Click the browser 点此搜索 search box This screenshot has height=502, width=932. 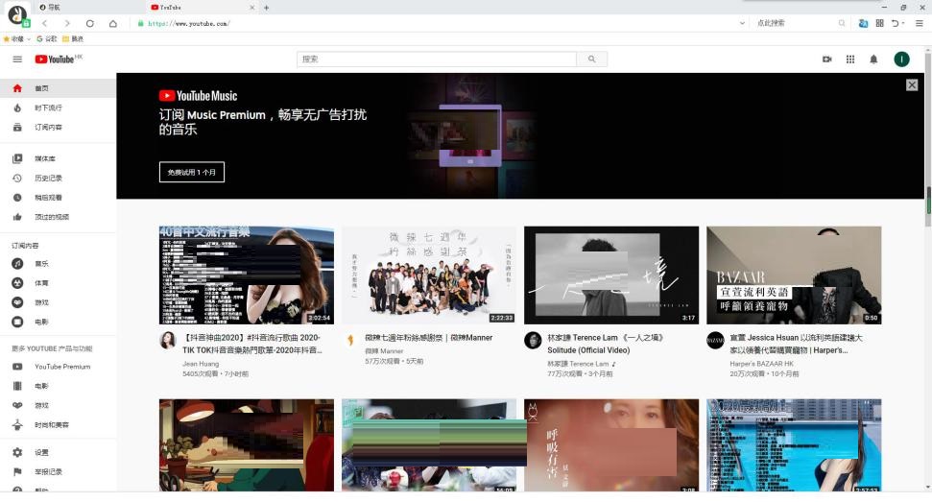[797, 23]
